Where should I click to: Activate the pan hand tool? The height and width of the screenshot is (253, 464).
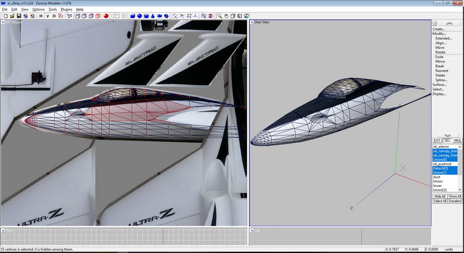click(x=227, y=16)
